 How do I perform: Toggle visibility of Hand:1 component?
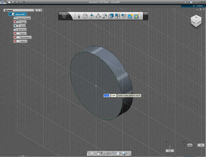tap(15, 41)
